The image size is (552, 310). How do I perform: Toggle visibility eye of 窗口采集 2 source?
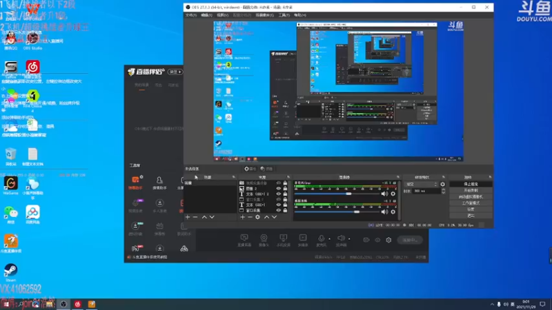tap(279, 199)
